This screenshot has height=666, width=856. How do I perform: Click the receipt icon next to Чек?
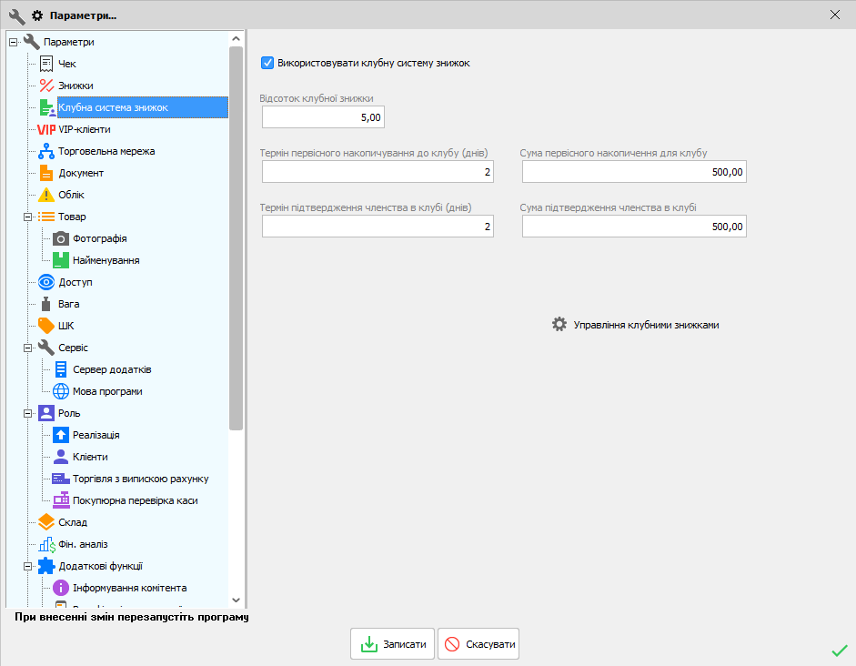pos(45,64)
